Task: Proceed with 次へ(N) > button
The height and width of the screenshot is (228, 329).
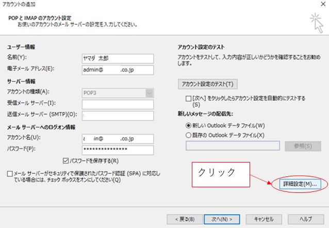Action: tap(222, 219)
